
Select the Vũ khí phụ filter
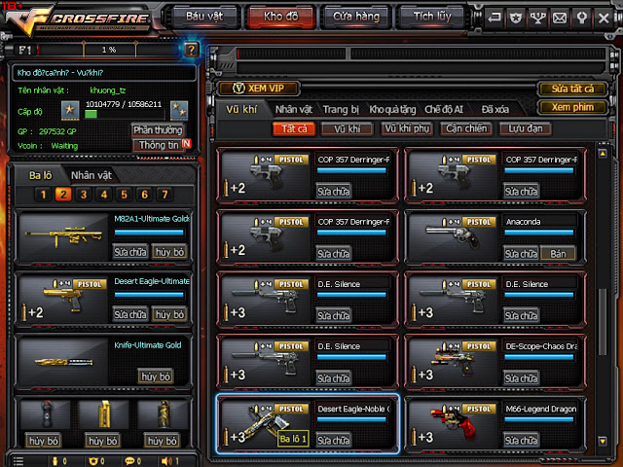[x=407, y=128]
